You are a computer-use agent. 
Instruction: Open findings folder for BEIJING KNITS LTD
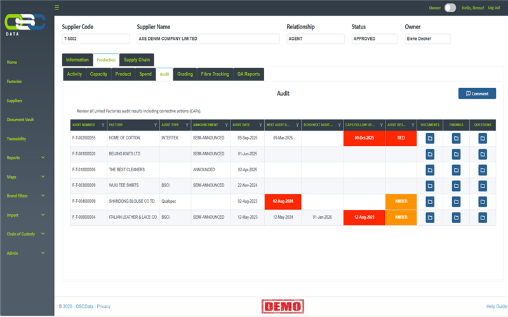(456, 153)
